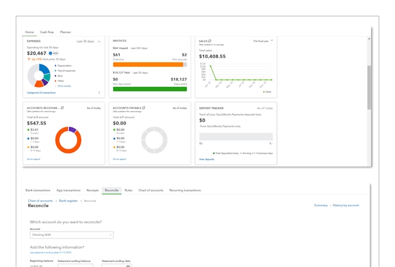Viewport: 395px width, 267px height.
Task: Open the 'History by account' link
Action: (346, 205)
